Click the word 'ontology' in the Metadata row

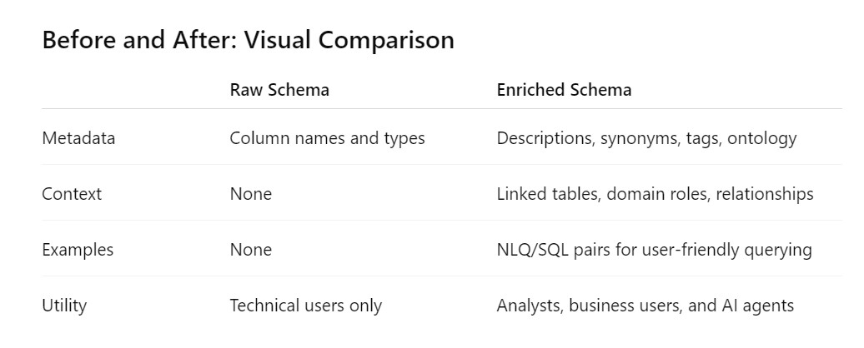[x=761, y=138]
